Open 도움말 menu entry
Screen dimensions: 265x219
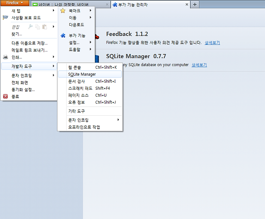[x=74, y=50]
